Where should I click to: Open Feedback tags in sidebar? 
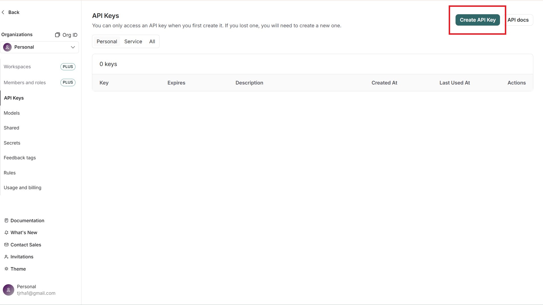coord(20,158)
